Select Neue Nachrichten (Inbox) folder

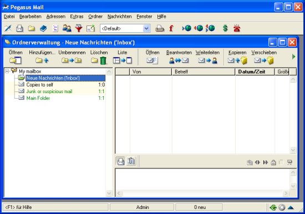pyautogui.click(x=65, y=78)
